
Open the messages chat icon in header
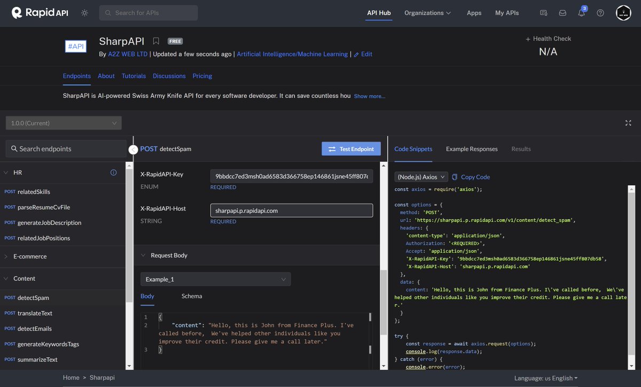544,13
